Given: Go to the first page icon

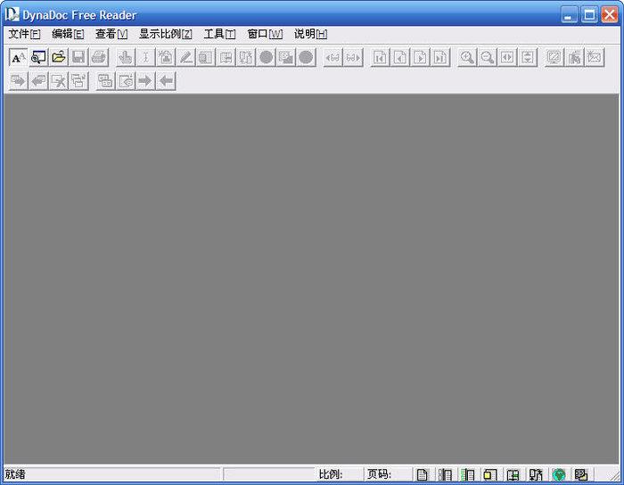Looking at the screenshot, I should coord(380,58).
